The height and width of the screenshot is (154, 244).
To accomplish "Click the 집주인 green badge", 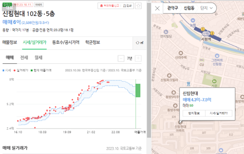I will (x=7, y=4).
